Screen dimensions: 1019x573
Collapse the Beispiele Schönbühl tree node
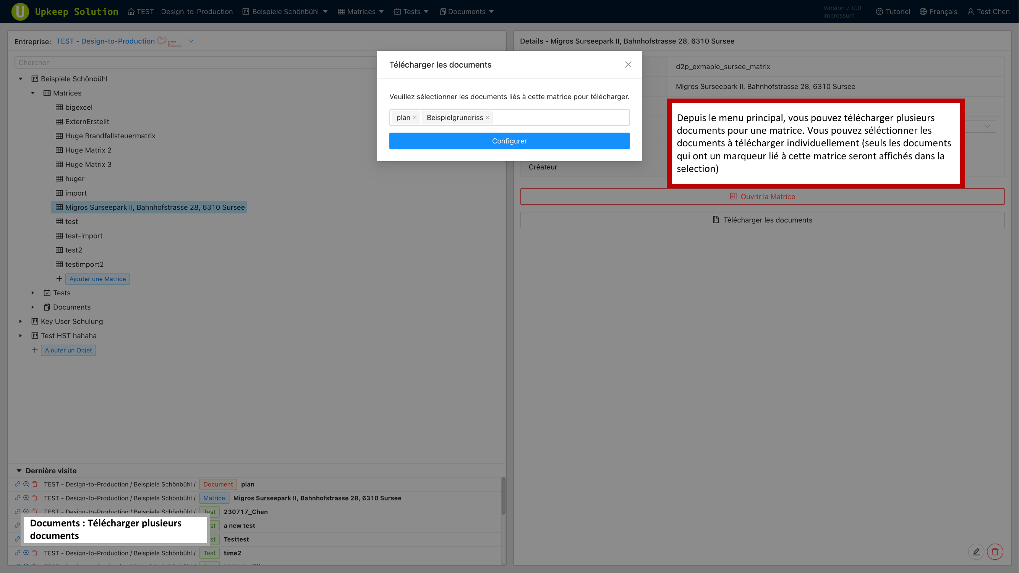click(21, 79)
